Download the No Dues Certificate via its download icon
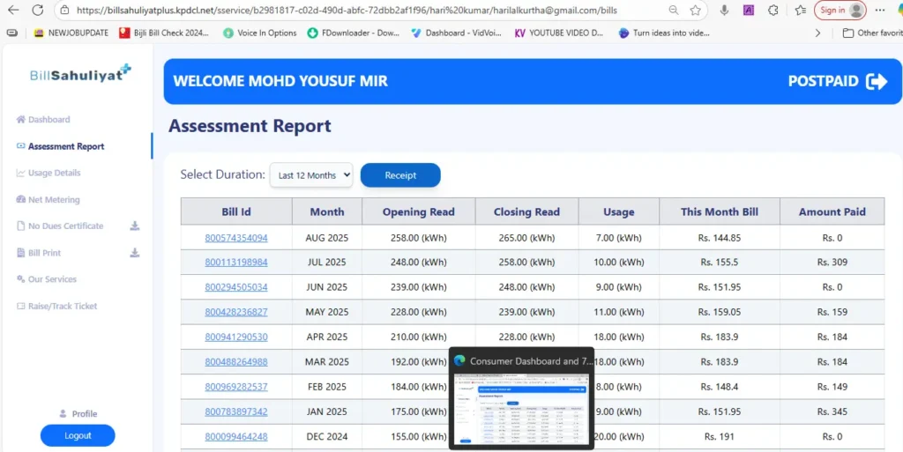The width and height of the screenshot is (903, 452). pyautogui.click(x=135, y=226)
